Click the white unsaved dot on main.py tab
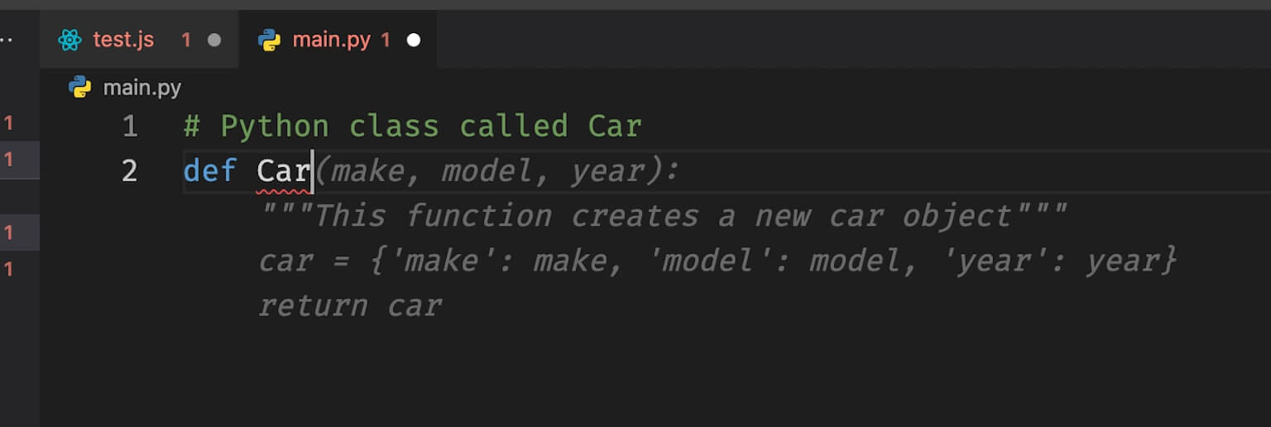The image size is (1271, 427). tap(414, 40)
